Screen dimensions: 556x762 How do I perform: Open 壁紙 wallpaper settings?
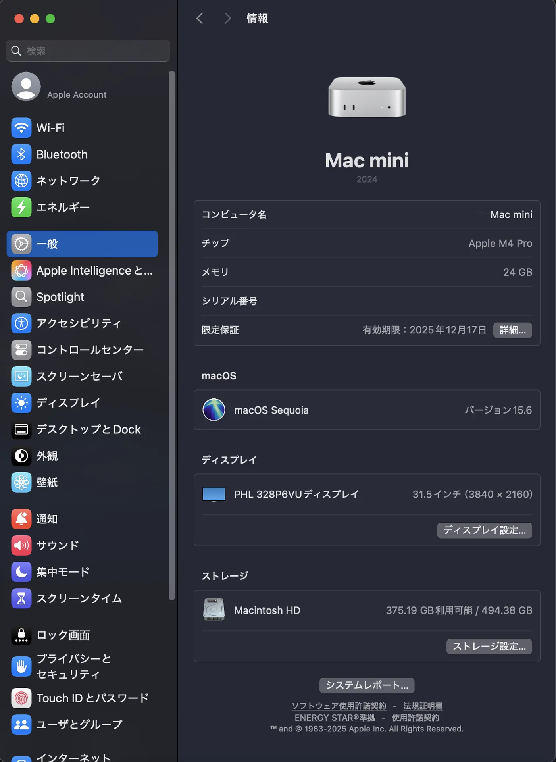pos(82,482)
